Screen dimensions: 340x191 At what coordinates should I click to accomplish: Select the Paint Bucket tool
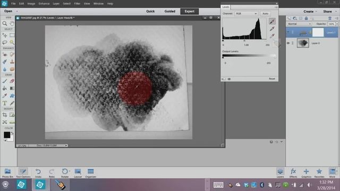click(x=5, y=89)
